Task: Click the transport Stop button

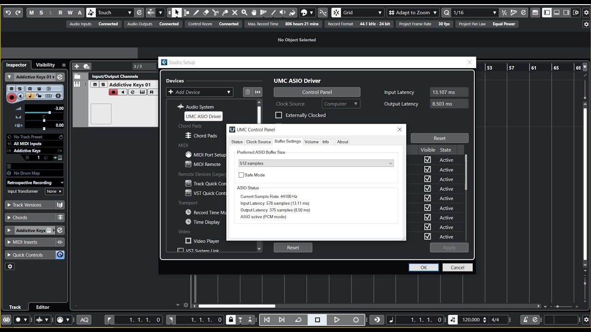Action: 318,320
